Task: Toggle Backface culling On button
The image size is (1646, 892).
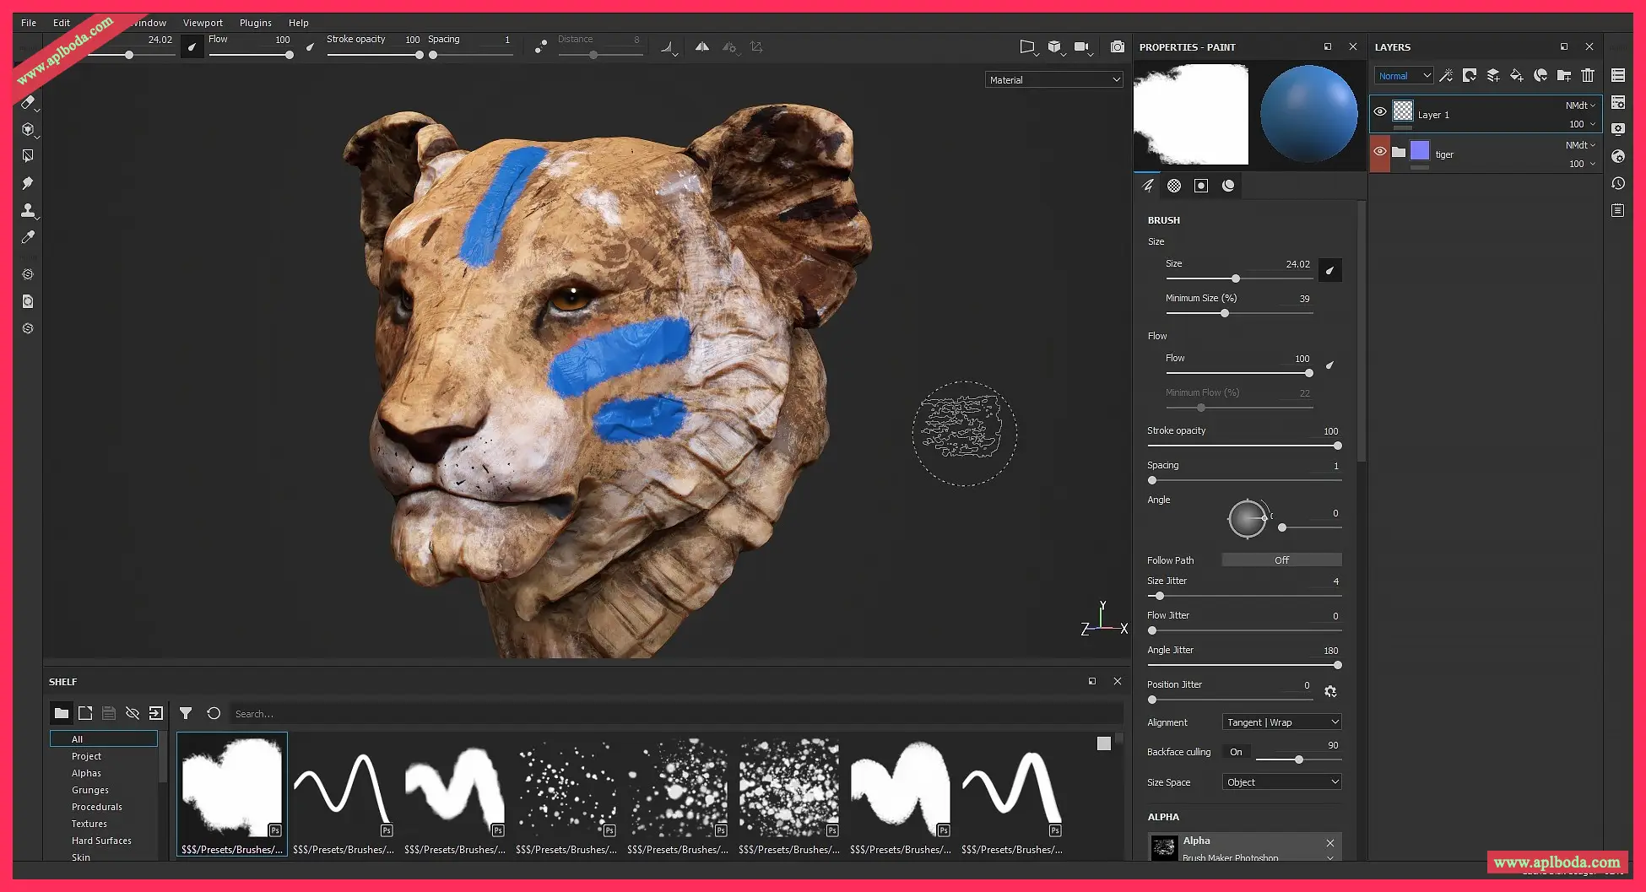Action: [x=1236, y=752]
